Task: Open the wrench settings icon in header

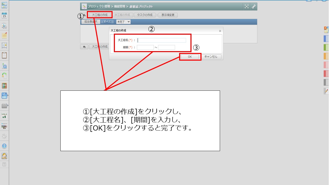Action: pyautogui.click(x=253, y=7)
